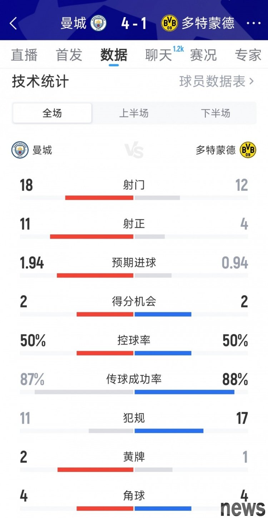Tap Dortmund BVB crest in header
The width and height of the screenshot is (268, 518).
click(x=169, y=24)
